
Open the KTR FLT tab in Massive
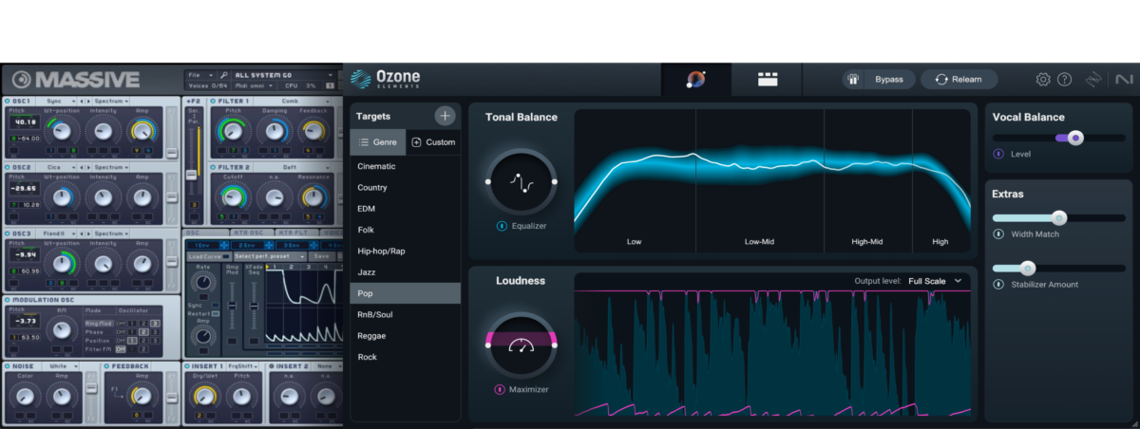[295, 233]
